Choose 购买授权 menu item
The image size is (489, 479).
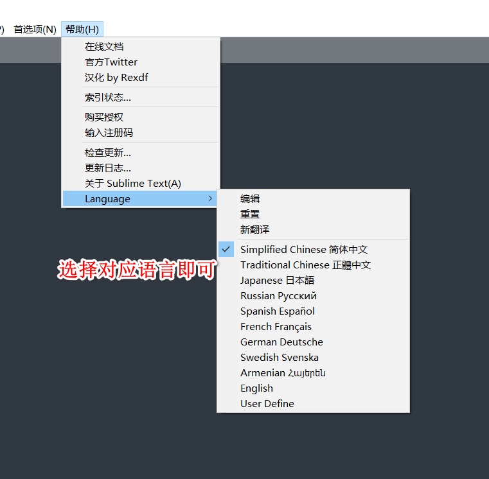click(141, 117)
